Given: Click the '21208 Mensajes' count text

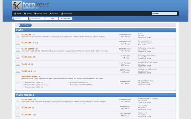Looking at the screenshot, I should click(x=125, y=42).
